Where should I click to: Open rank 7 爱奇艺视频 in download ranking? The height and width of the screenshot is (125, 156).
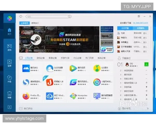click(128, 91)
